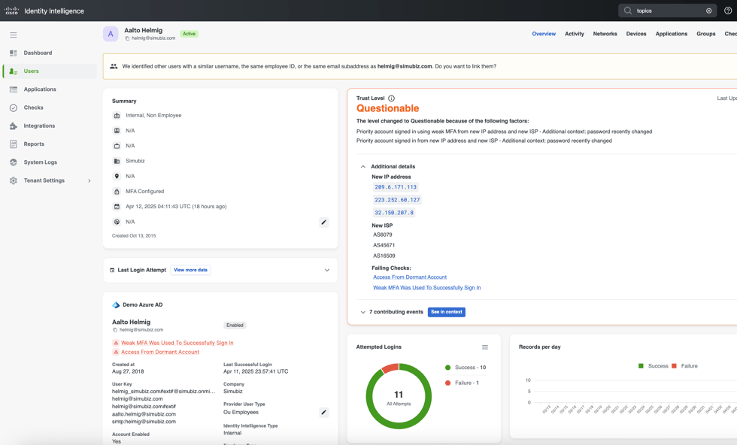Viewport: 737px width, 445px height.
Task: Select AS16509 ISP entry
Action: pos(384,256)
